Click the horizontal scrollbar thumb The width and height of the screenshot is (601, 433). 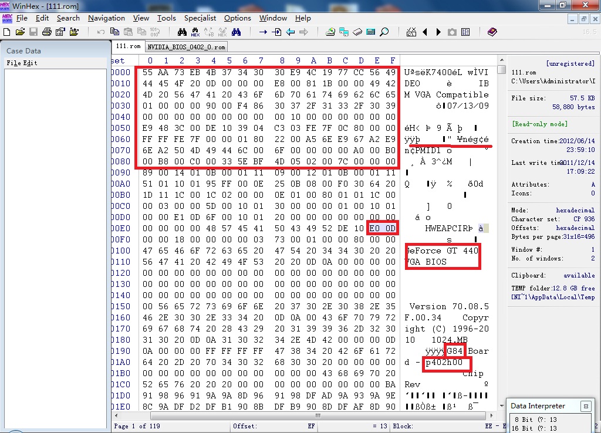coord(318,415)
